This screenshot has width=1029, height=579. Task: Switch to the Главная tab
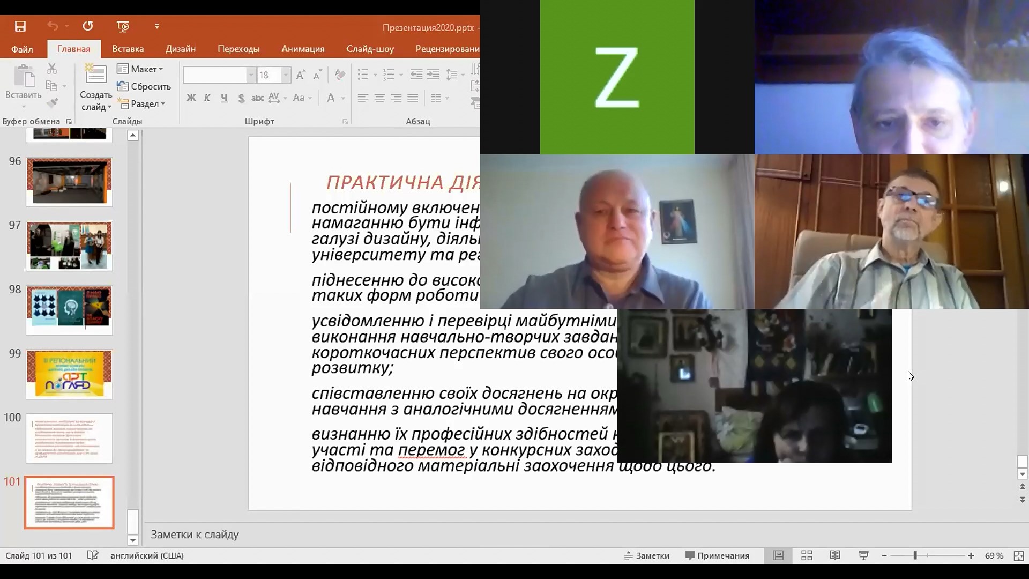(x=73, y=49)
